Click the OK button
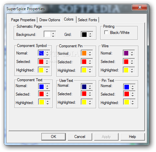This screenshot has height=152, width=156. [53, 137]
